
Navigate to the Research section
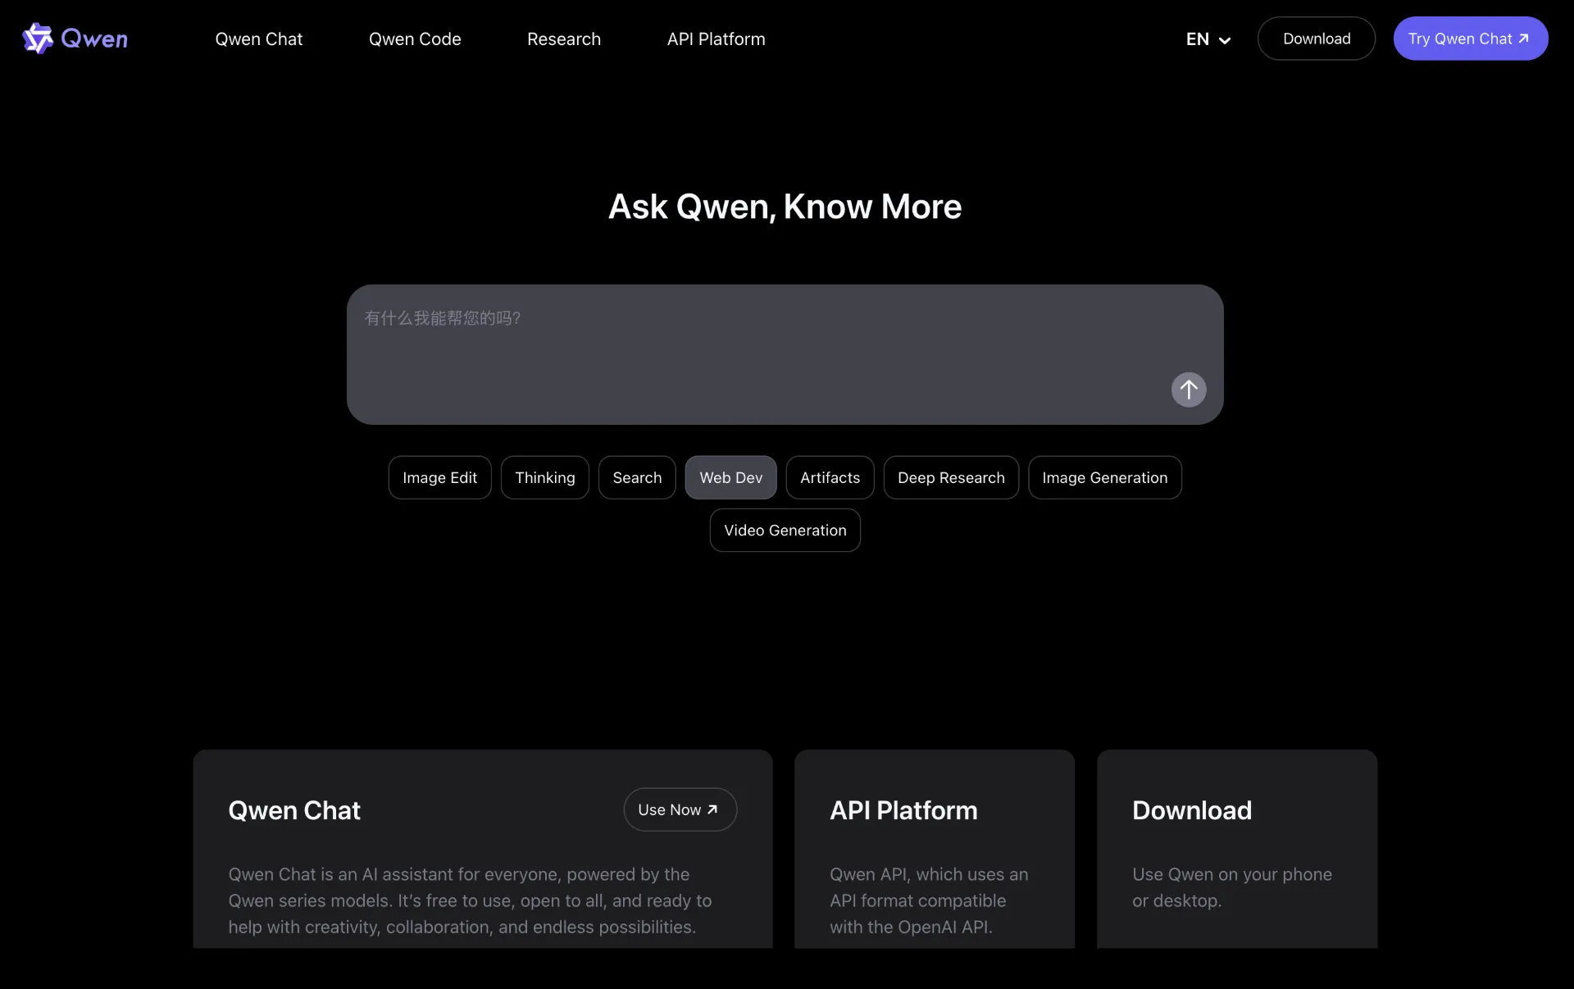[563, 39]
